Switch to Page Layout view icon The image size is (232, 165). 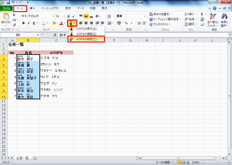[x=183, y=163]
